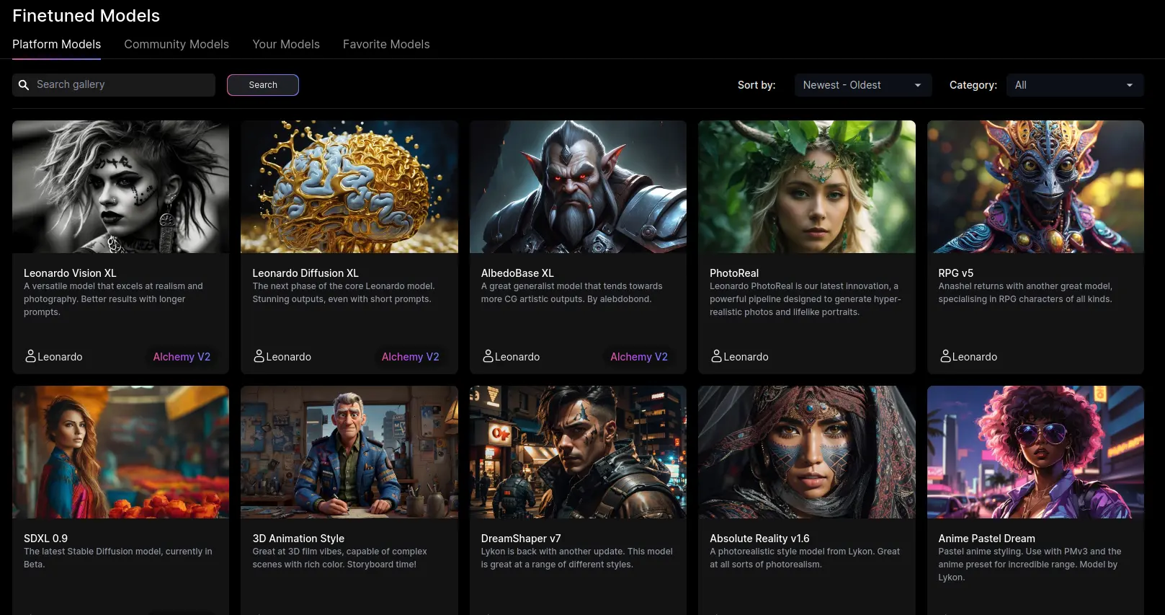The height and width of the screenshot is (615, 1165).
Task: Switch to Platform Models tab
Action: 56,44
